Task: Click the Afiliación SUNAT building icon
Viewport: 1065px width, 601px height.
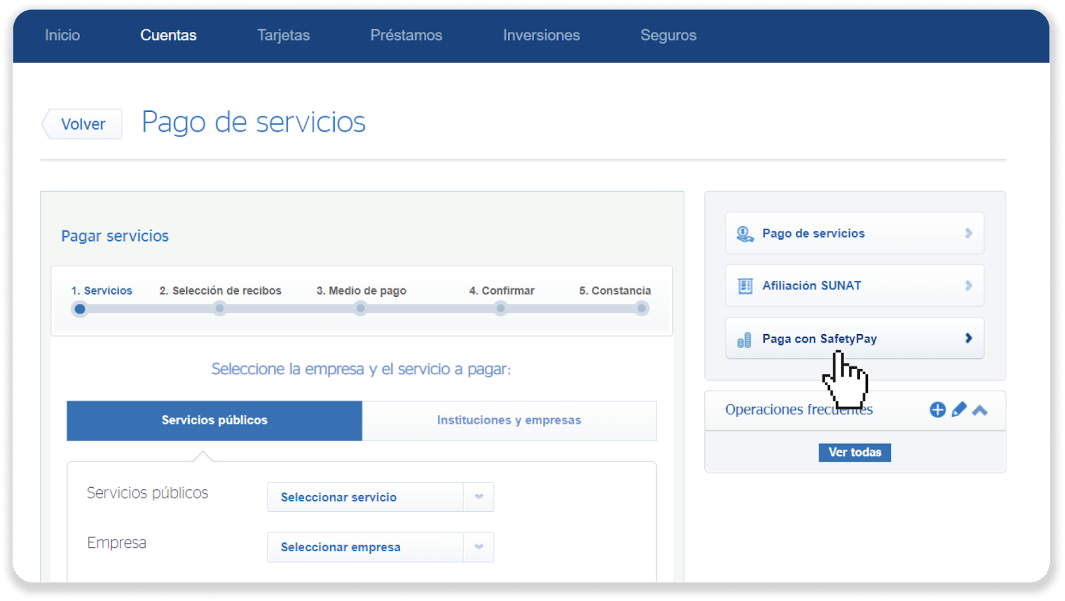Action: tap(745, 286)
